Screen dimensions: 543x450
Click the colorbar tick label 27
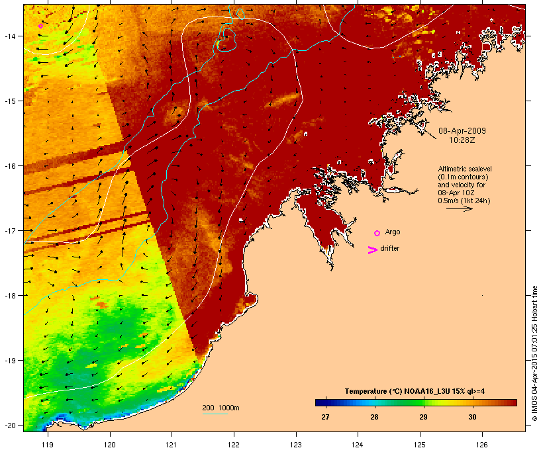click(x=325, y=417)
